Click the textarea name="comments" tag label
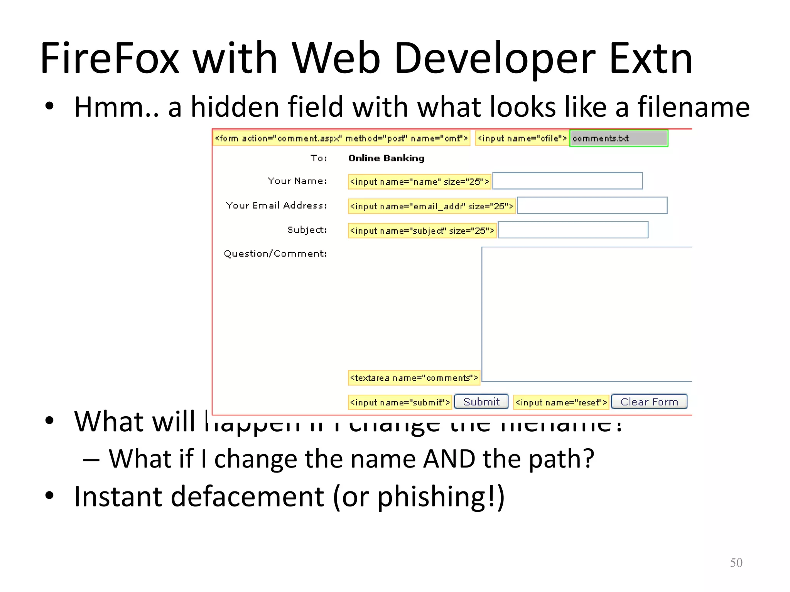This screenshot has height=592, width=790. 414,378
